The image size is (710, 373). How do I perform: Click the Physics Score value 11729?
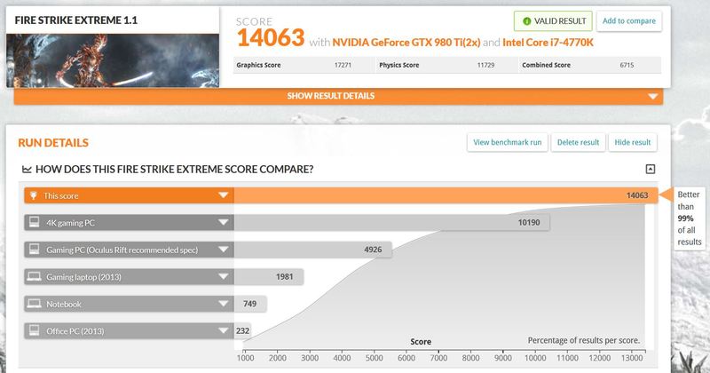coord(485,65)
